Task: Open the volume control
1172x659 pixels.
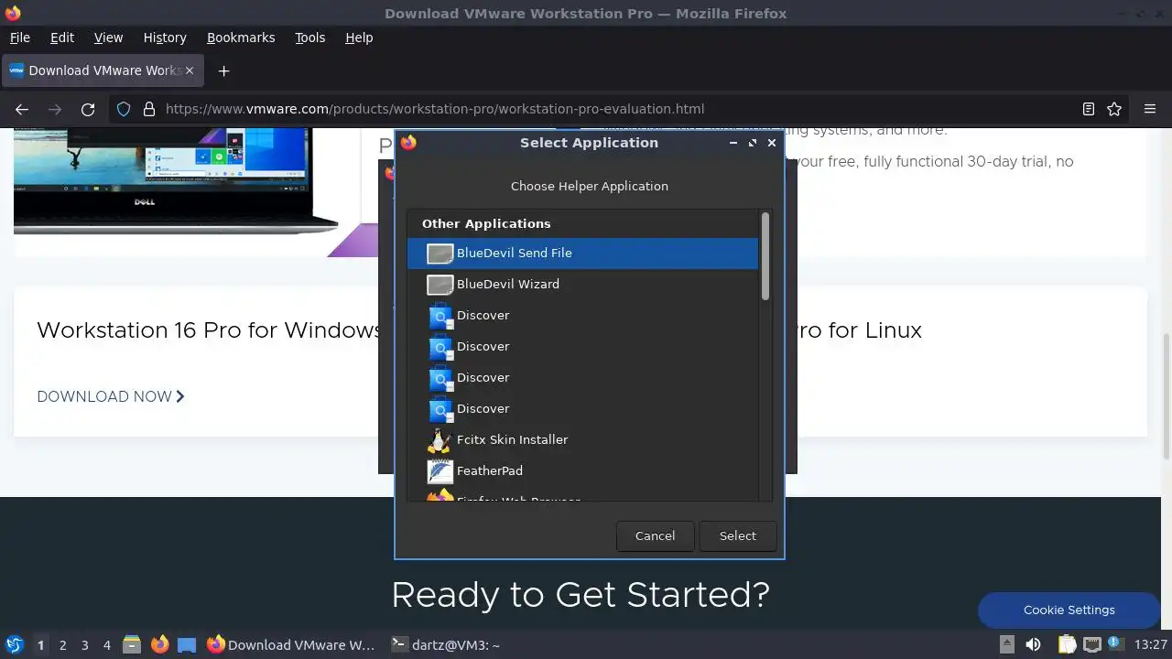Action: [1033, 645]
